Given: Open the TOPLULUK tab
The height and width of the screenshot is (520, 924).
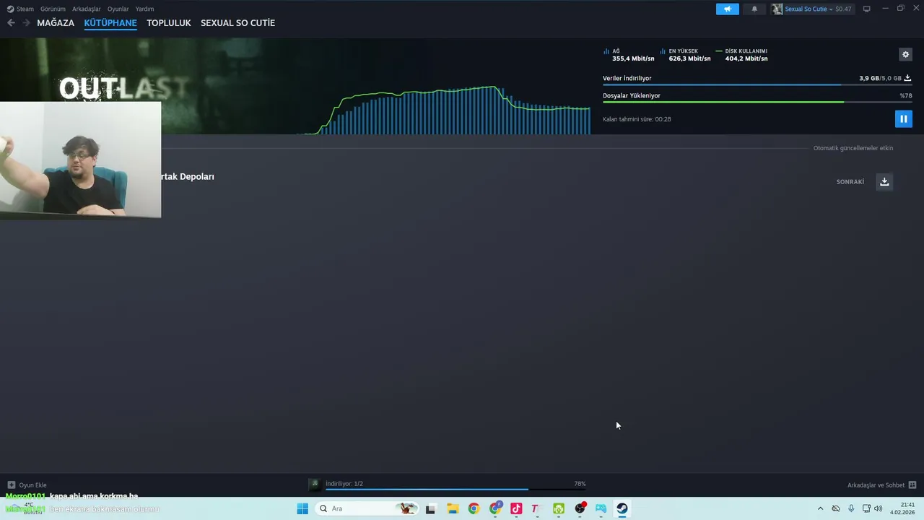Looking at the screenshot, I should 169,22.
